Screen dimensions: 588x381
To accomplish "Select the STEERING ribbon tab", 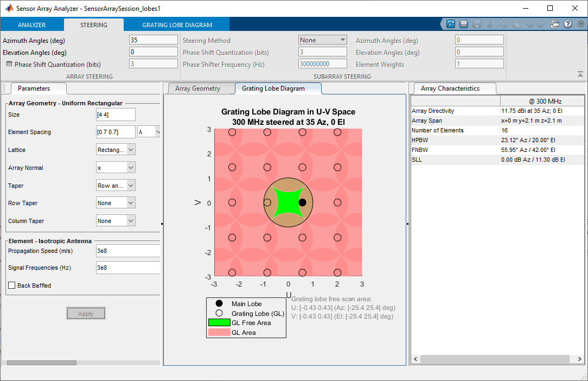I will pos(94,25).
